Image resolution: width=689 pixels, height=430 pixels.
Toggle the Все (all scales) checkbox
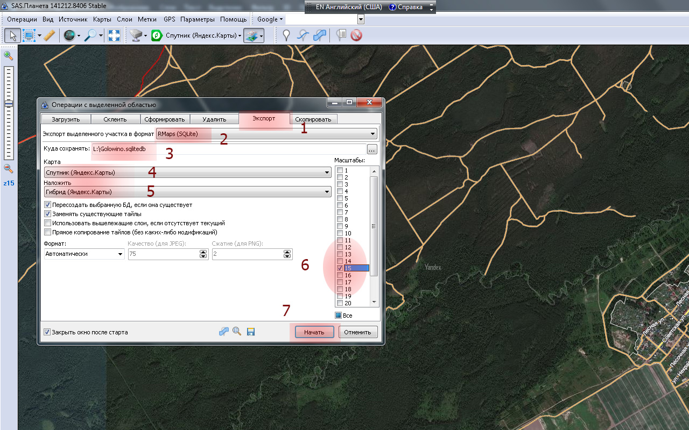[339, 316]
